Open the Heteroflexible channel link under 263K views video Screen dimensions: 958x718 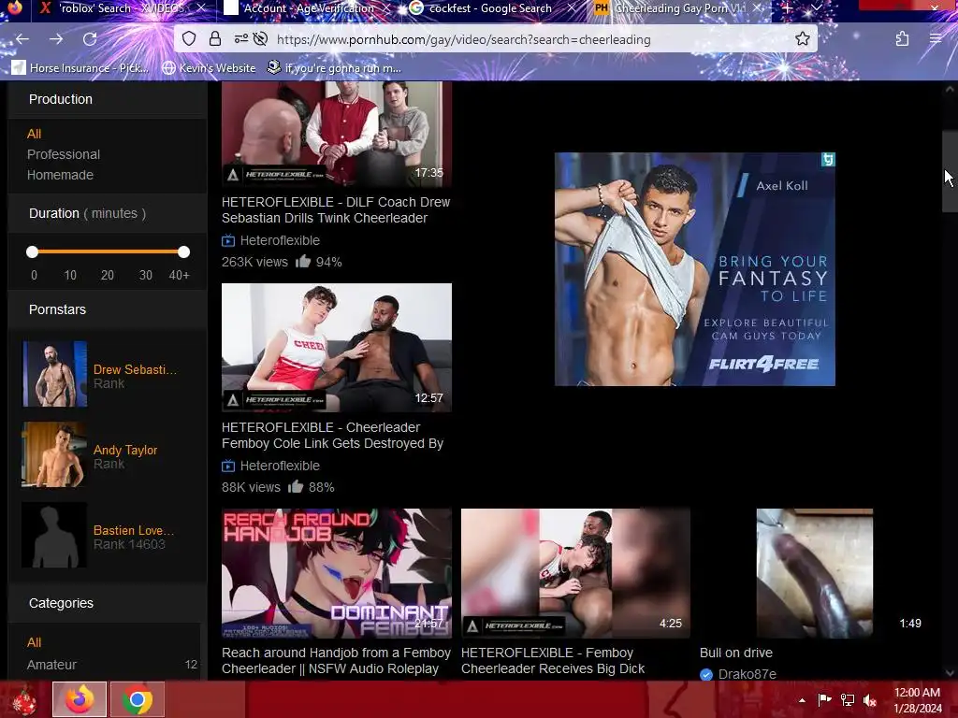click(280, 240)
